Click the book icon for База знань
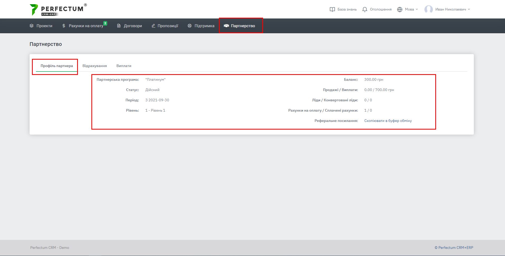The height and width of the screenshot is (256, 505). coord(332,10)
